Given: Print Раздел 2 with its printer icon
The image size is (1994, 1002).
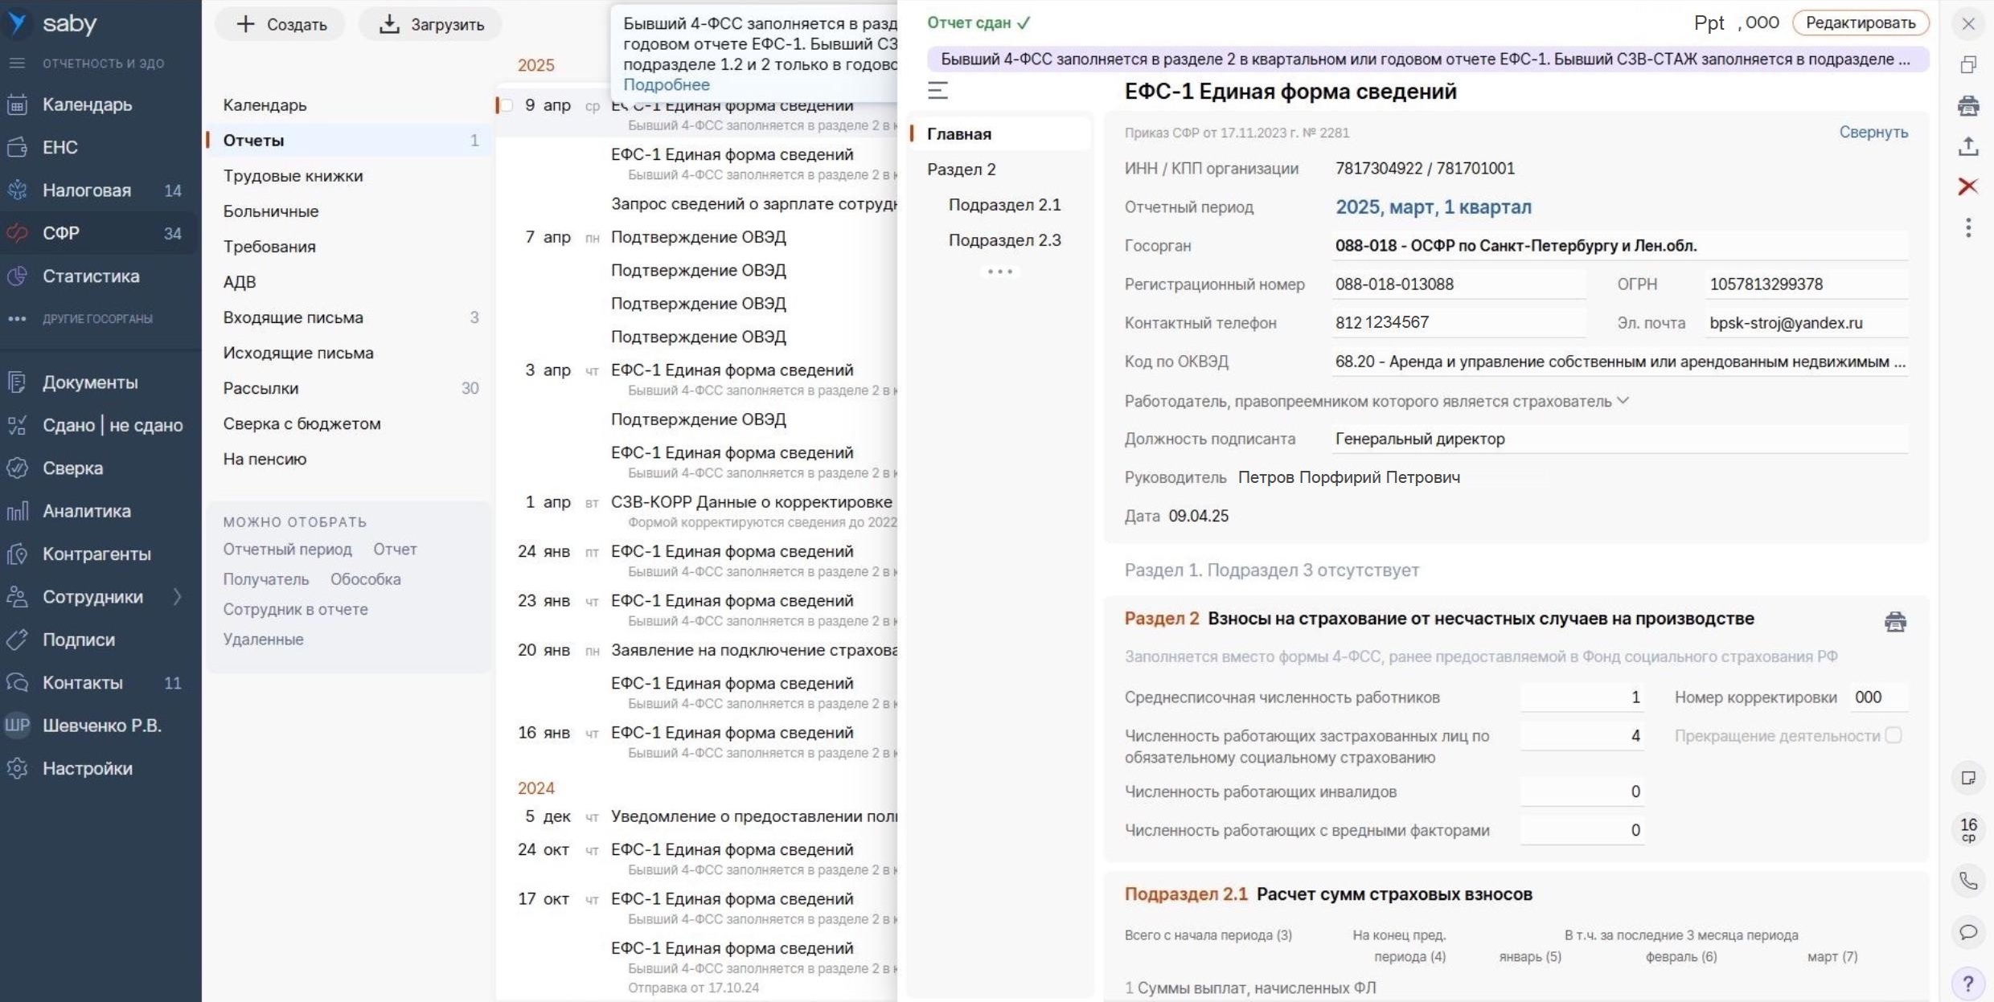Looking at the screenshot, I should click(x=1897, y=621).
